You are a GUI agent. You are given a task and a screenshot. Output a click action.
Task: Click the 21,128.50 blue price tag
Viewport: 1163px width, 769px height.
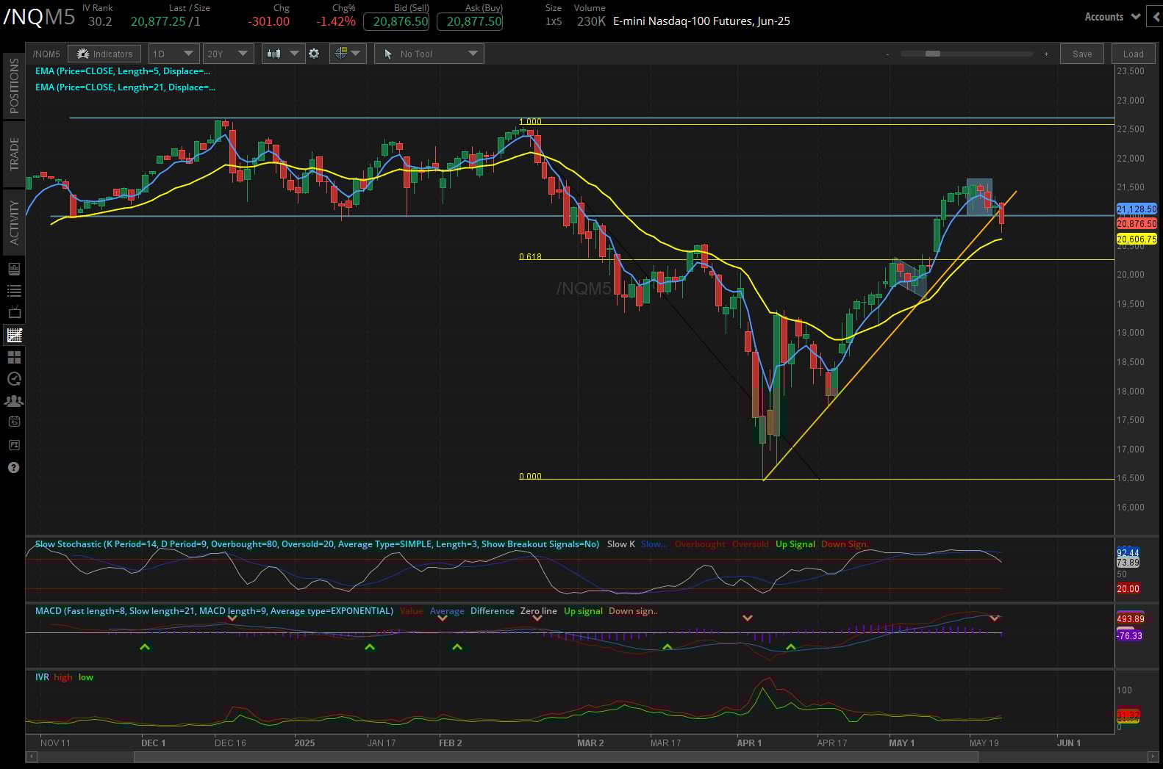click(x=1137, y=209)
